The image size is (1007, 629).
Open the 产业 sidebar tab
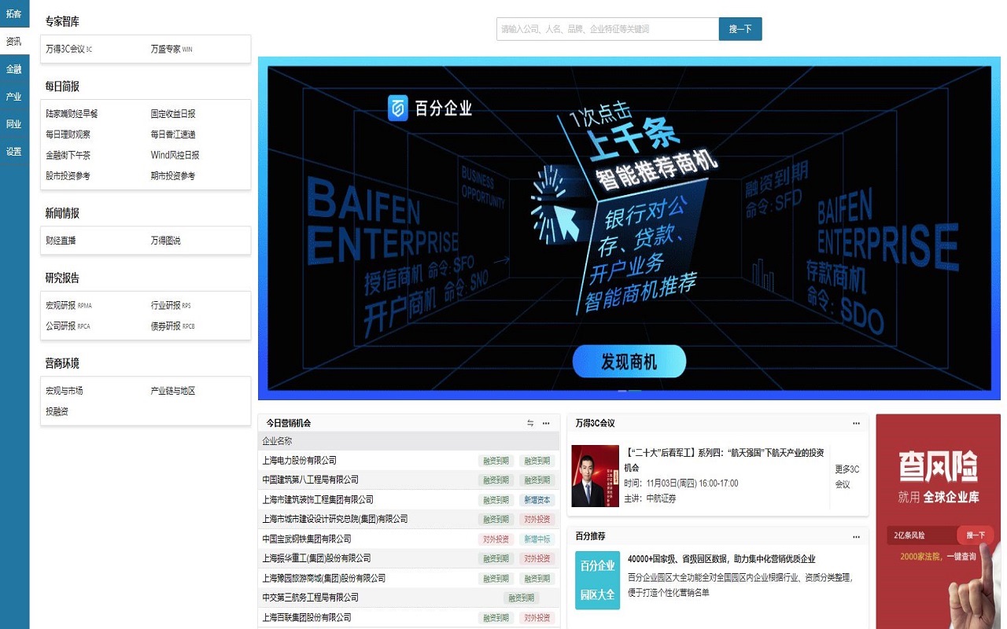(x=14, y=97)
